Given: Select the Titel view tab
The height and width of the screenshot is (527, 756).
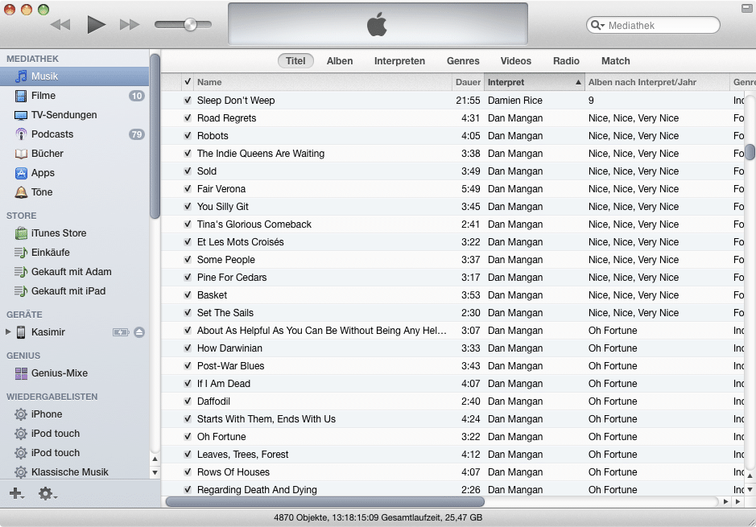Looking at the screenshot, I should click(295, 60).
